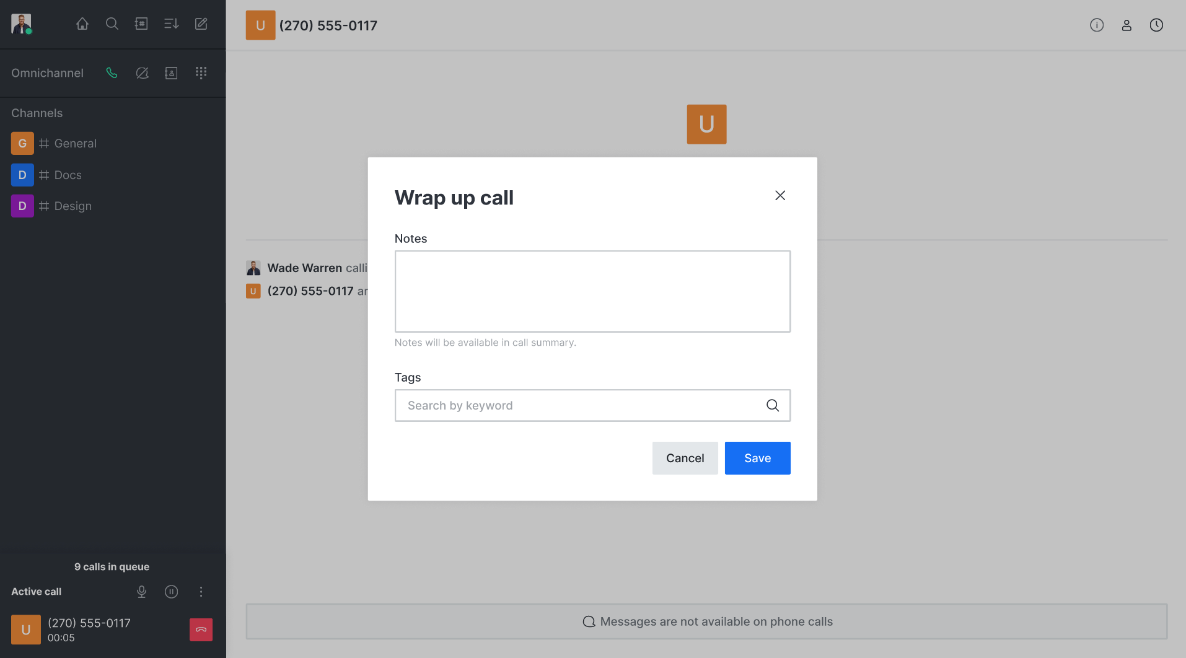Close the Wrap up call dialog
Image resolution: width=1186 pixels, height=658 pixels.
(780, 196)
